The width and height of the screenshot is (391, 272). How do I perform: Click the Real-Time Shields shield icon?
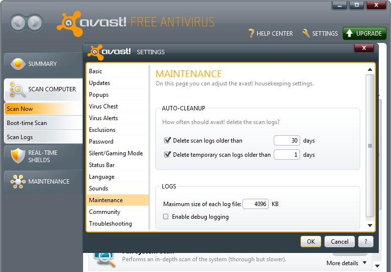click(18, 156)
